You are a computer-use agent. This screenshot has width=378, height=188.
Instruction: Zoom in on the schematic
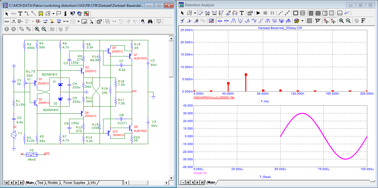(x=37, y=29)
